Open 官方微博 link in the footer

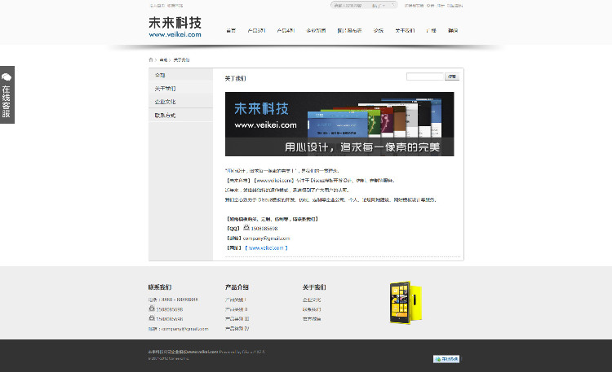pos(312,318)
